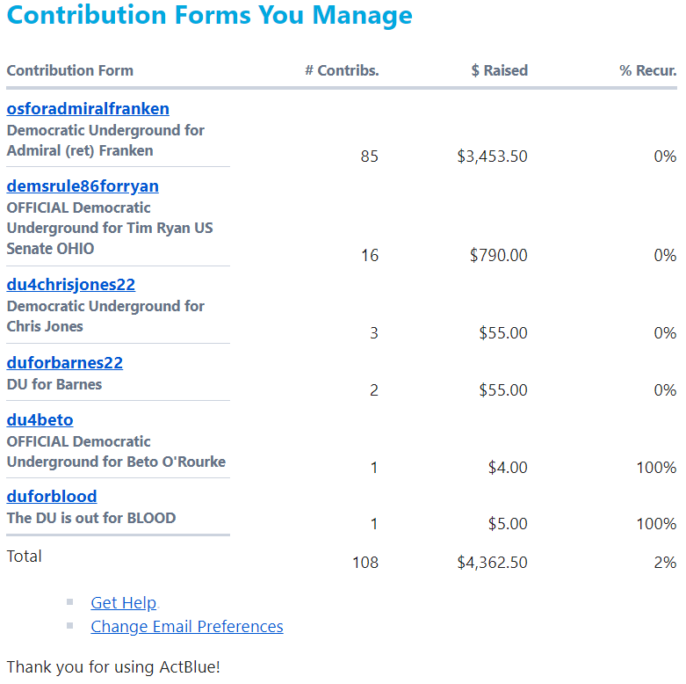This screenshot has height=684, width=686.
Task: Click the du4chrisjones22 link
Action: (71, 285)
